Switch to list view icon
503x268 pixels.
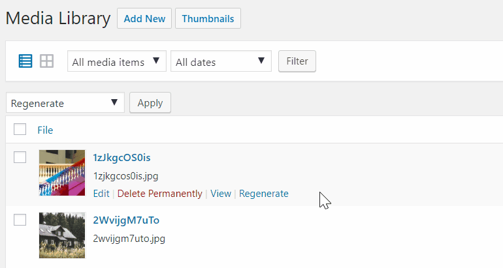25,61
